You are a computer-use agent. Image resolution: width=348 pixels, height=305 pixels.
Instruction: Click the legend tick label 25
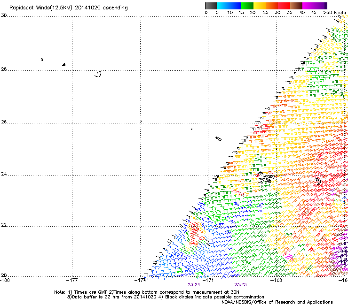pos(266,13)
